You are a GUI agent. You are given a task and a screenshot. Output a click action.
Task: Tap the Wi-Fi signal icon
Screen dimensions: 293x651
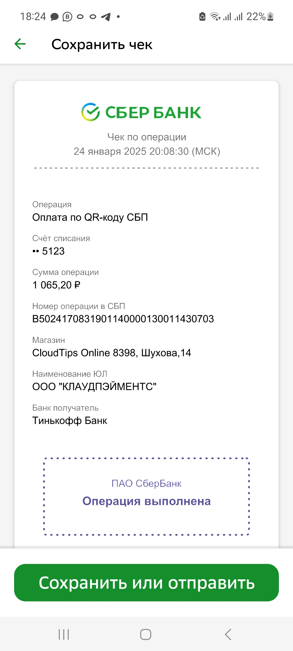pyautogui.click(x=215, y=17)
